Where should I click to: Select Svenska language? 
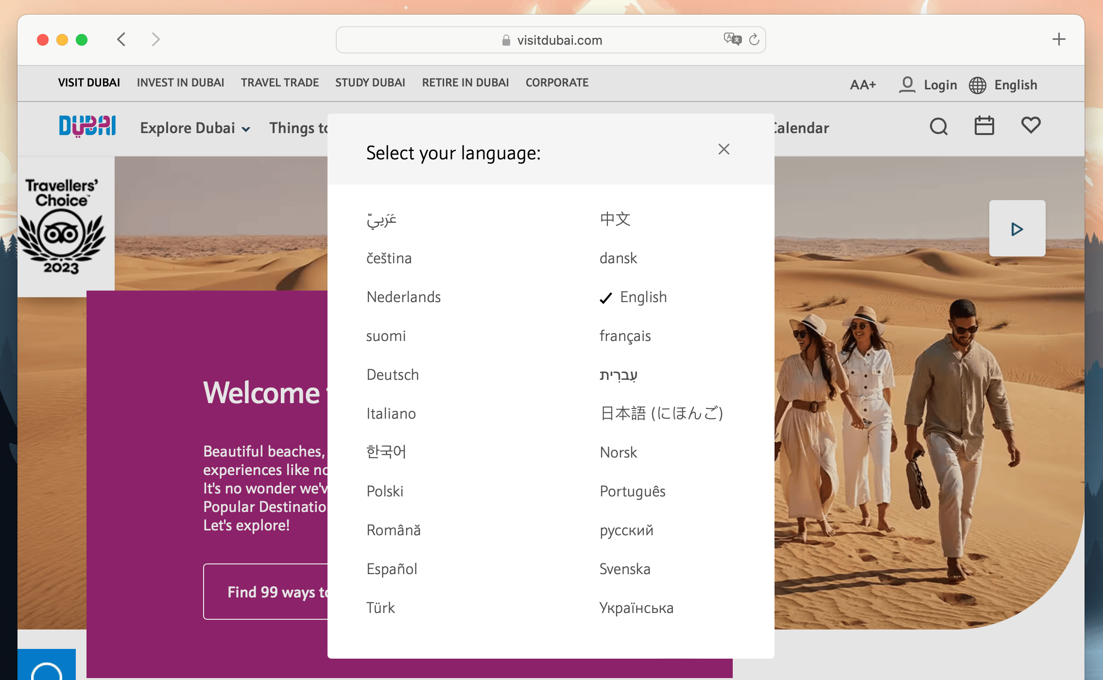point(625,569)
